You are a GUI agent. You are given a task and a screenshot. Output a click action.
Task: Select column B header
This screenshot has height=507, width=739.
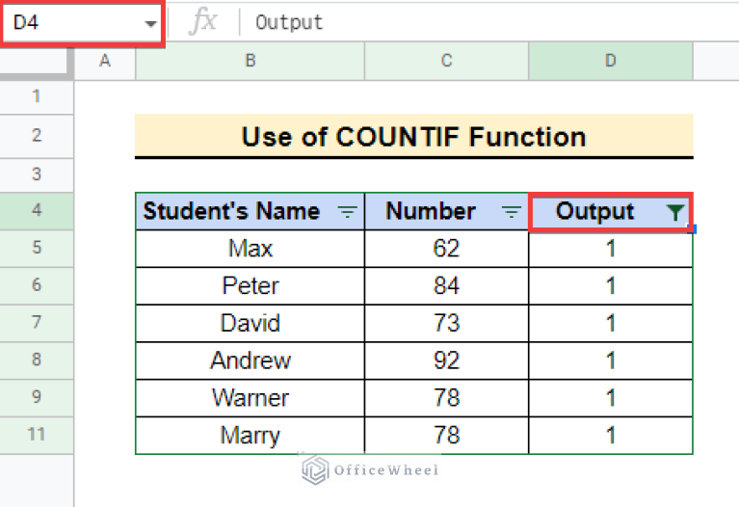point(250,62)
